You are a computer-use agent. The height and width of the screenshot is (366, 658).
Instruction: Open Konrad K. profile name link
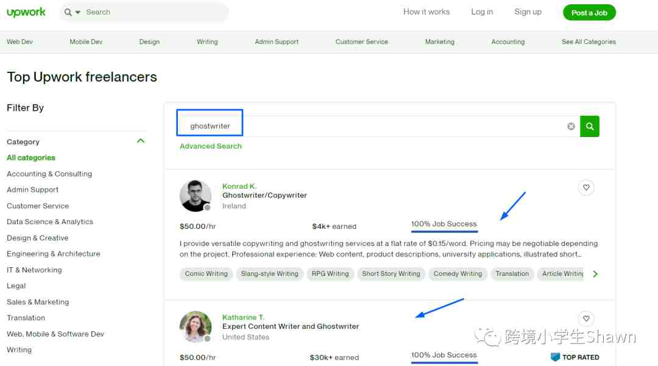point(239,186)
